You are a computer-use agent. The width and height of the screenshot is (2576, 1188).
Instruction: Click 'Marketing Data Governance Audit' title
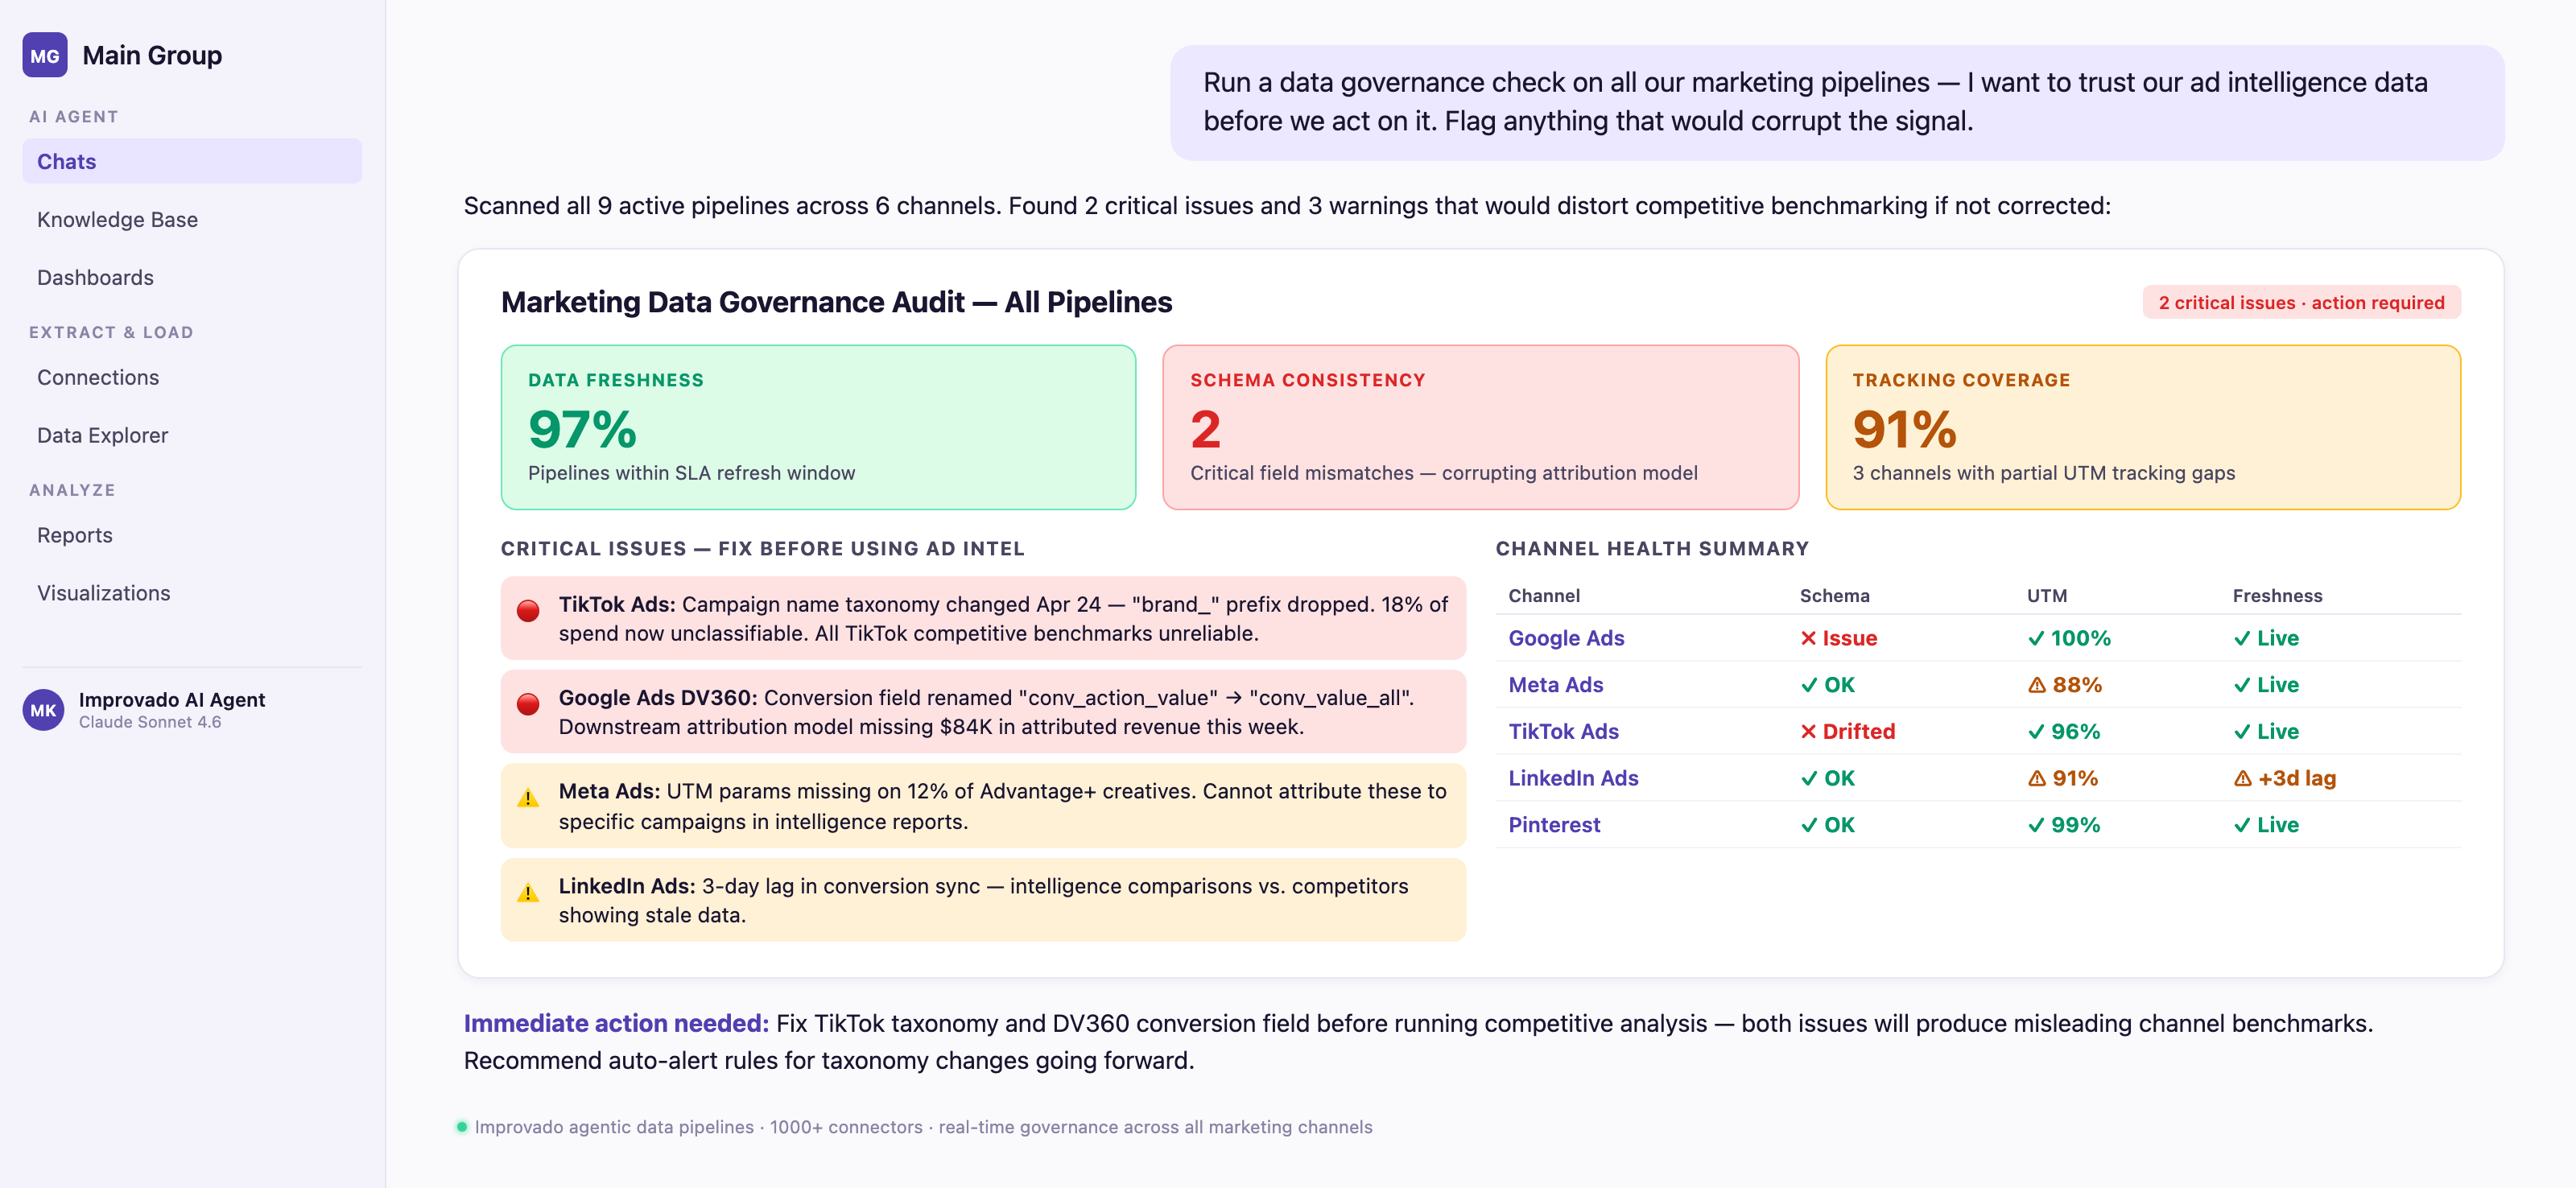point(836,302)
